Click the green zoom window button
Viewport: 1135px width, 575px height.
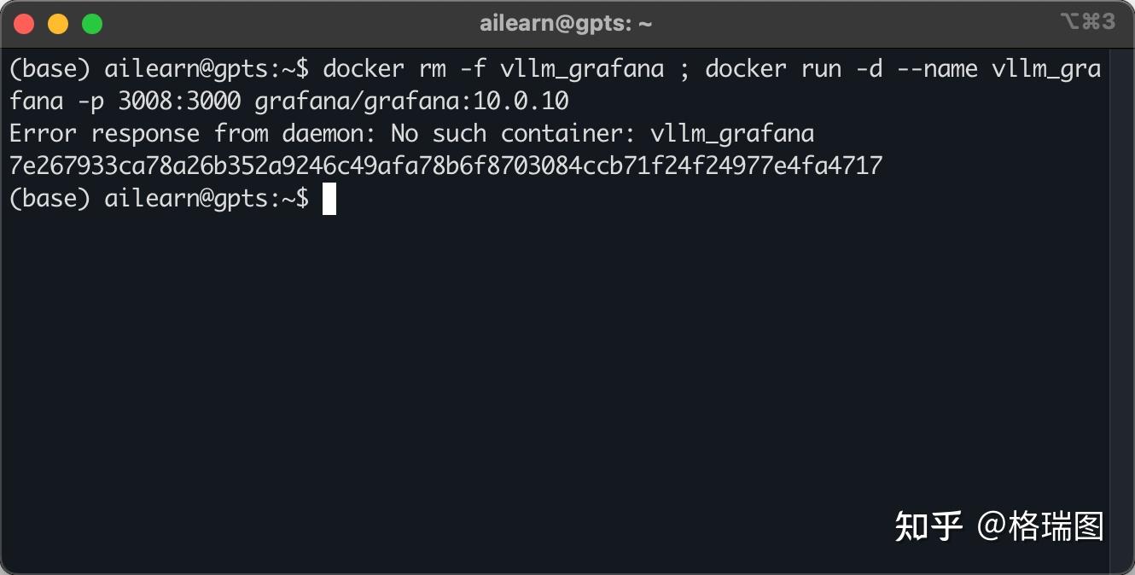92,24
